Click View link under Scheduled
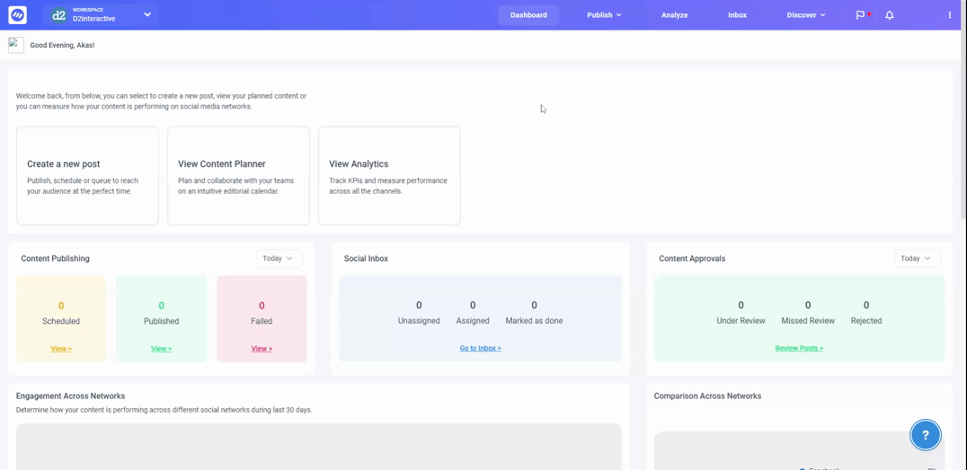Screen dimensions: 967x470 (61, 349)
